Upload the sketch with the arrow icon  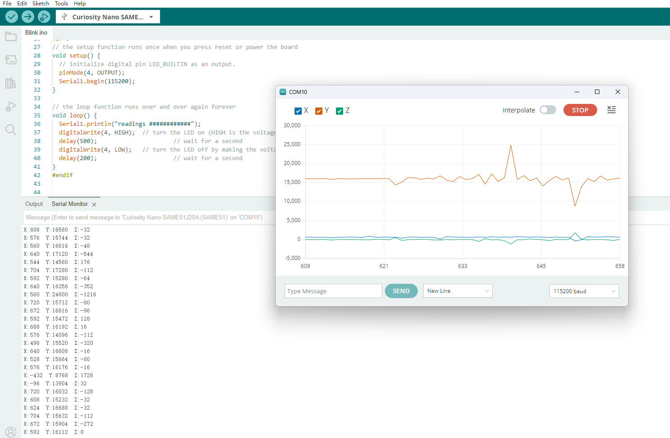(28, 17)
